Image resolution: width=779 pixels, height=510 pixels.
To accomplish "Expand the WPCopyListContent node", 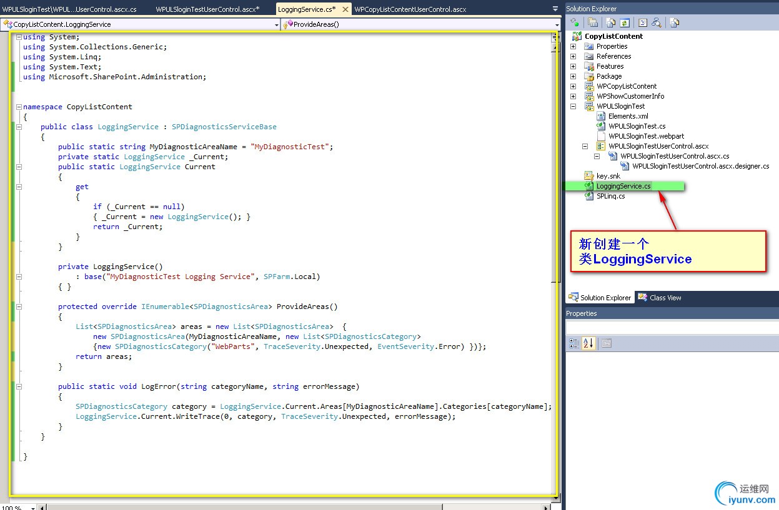I will tap(573, 86).
